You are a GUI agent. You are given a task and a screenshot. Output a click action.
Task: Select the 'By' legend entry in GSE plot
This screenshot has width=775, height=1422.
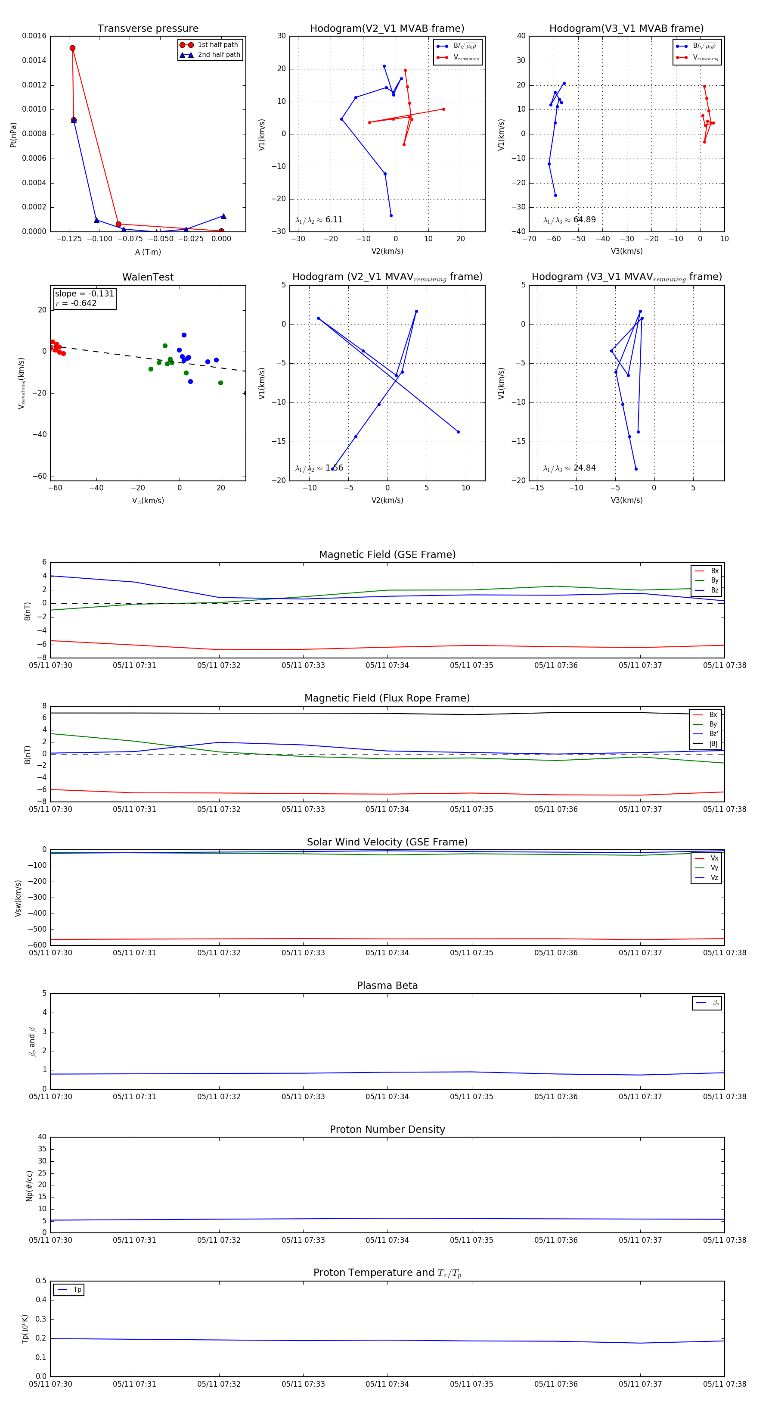[707, 580]
